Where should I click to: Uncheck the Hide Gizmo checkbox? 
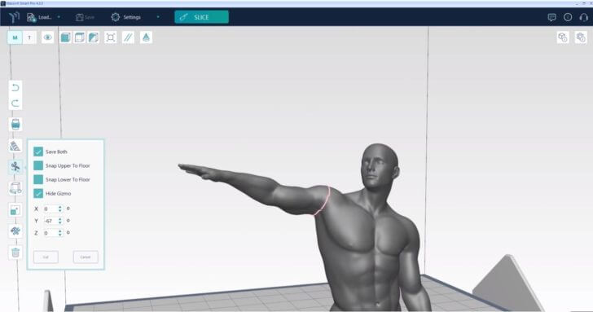click(x=38, y=193)
